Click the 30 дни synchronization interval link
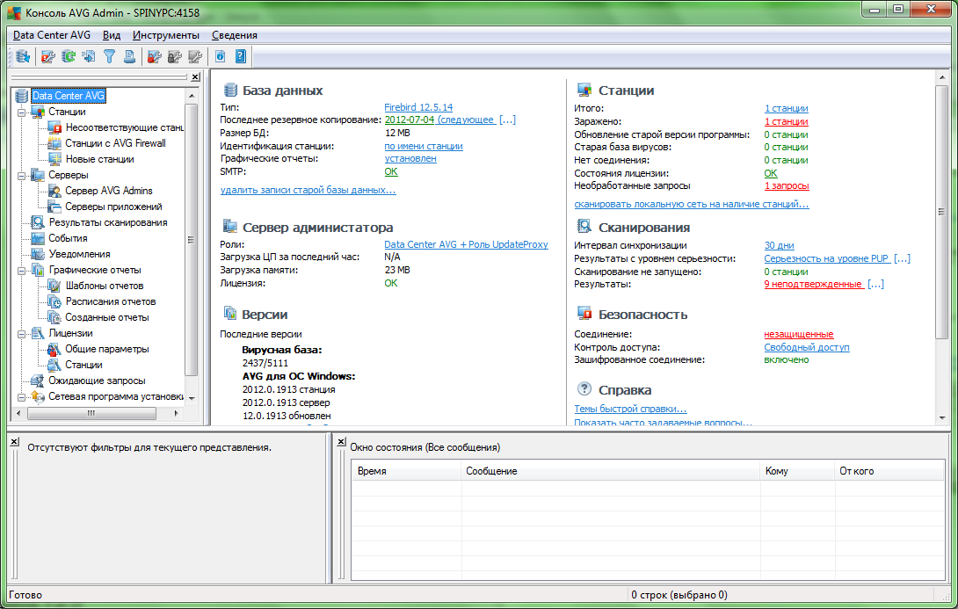 click(779, 245)
